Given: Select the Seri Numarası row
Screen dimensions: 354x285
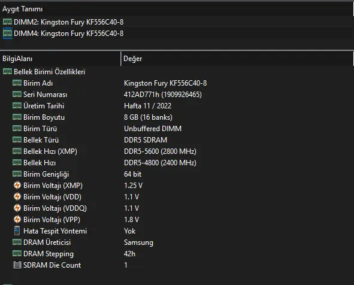Looking at the screenshot, I should [x=177, y=95].
